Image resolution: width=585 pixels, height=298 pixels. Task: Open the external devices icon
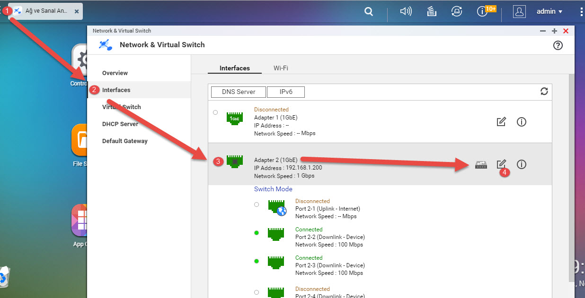click(x=457, y=12)
